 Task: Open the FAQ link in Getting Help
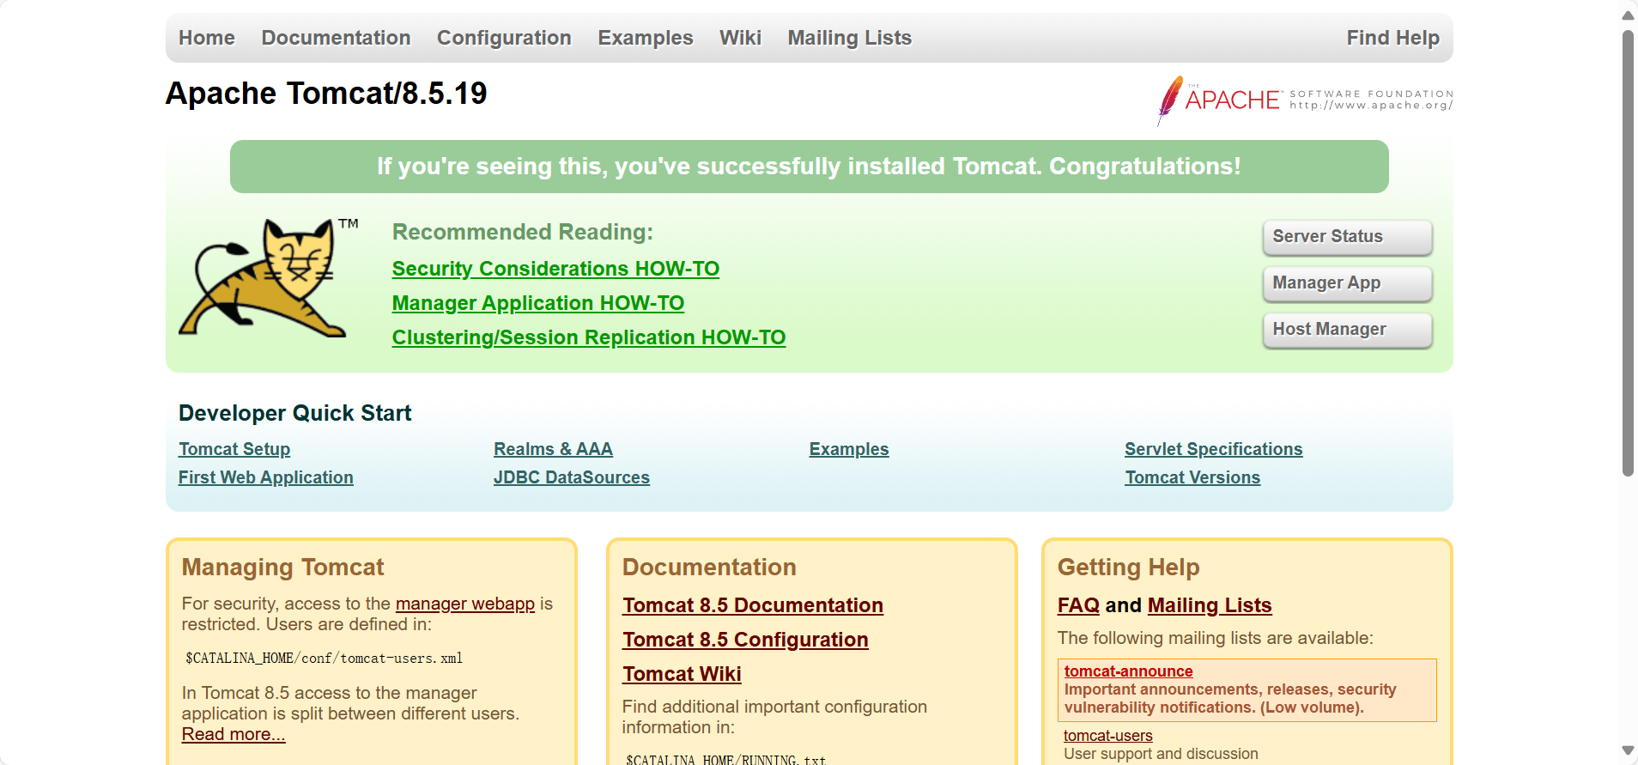pos(1078,605)
